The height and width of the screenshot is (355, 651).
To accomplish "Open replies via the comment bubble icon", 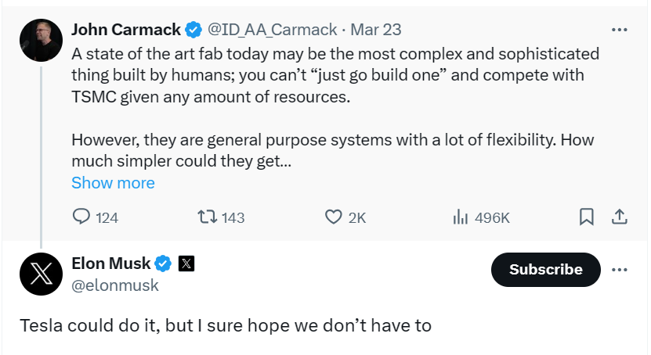I will (x=81, y=217).
